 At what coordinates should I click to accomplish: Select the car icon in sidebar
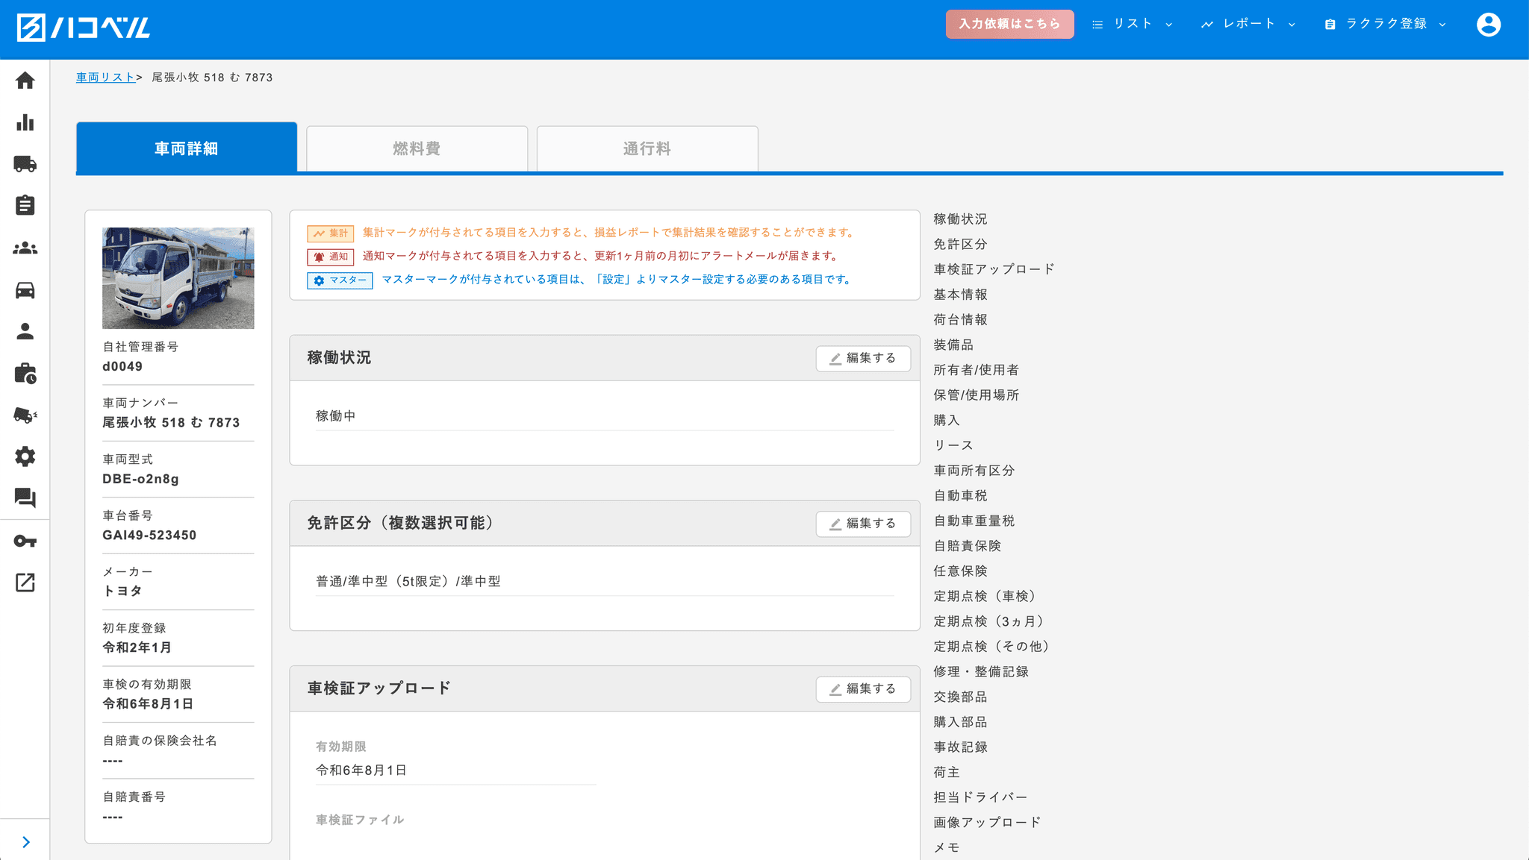click(x=25, y=290)
